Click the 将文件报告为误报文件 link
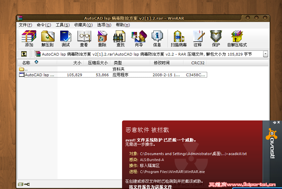 (x=150, y=187)
